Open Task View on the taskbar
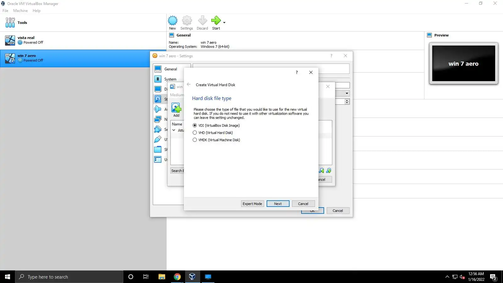The height and width of the screenshot is (283, 503). tap(146, 277)
